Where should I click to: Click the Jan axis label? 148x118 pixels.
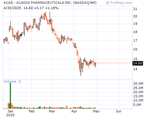point(10,111)
